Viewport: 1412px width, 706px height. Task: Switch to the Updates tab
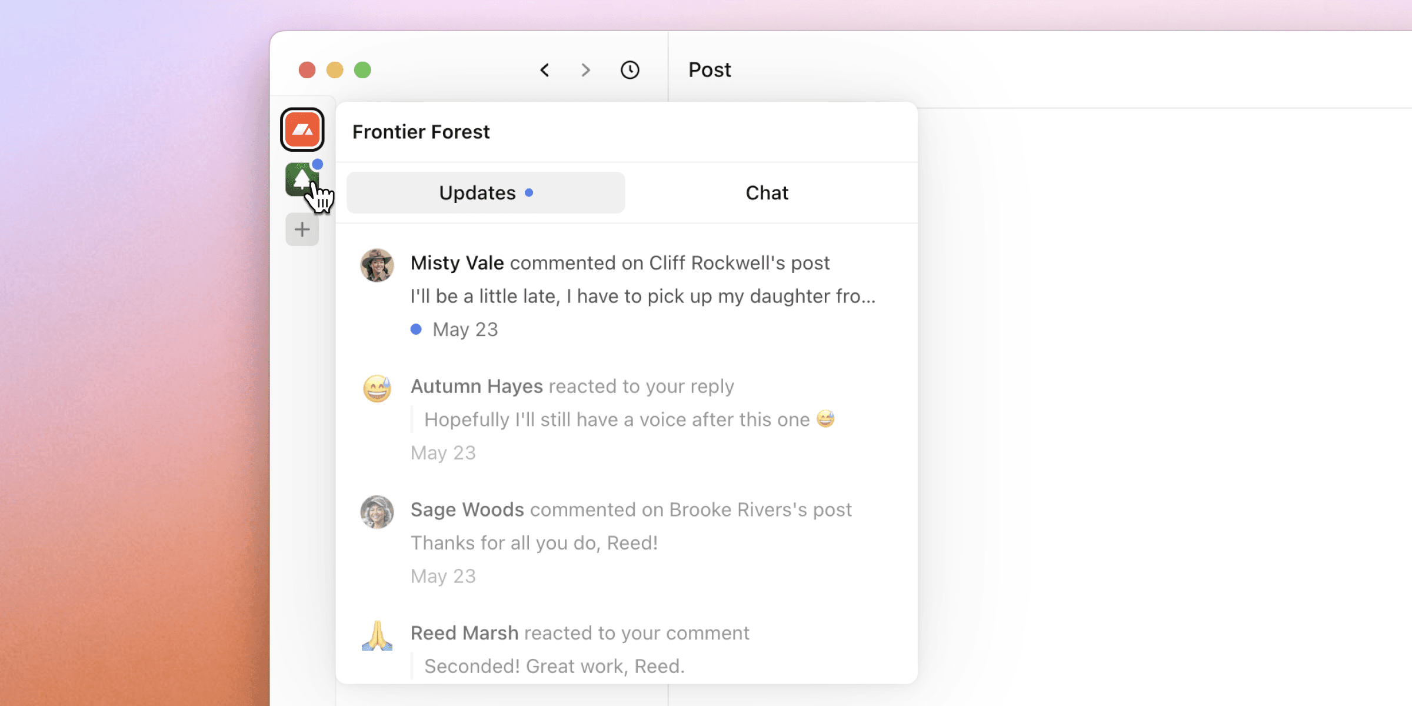pyautogui.click(x=487, y=192)
